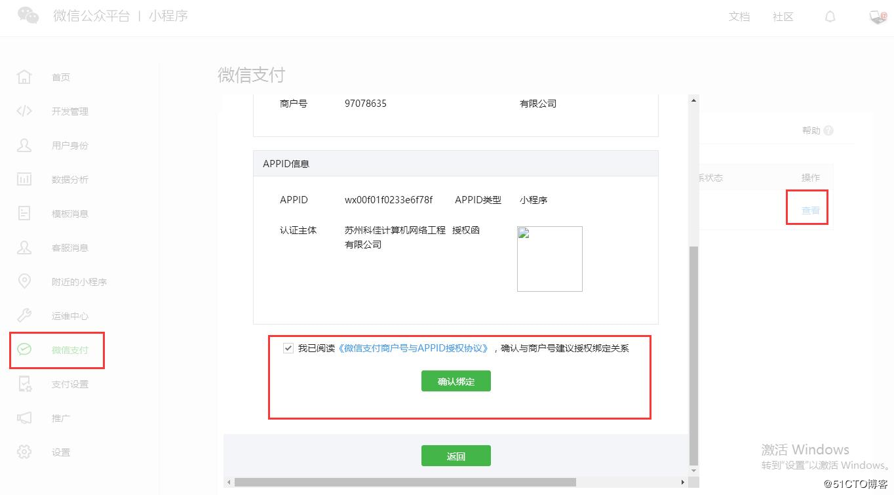Click the 返回 button
Screen dimensions: 894x495
coord(456,456)
